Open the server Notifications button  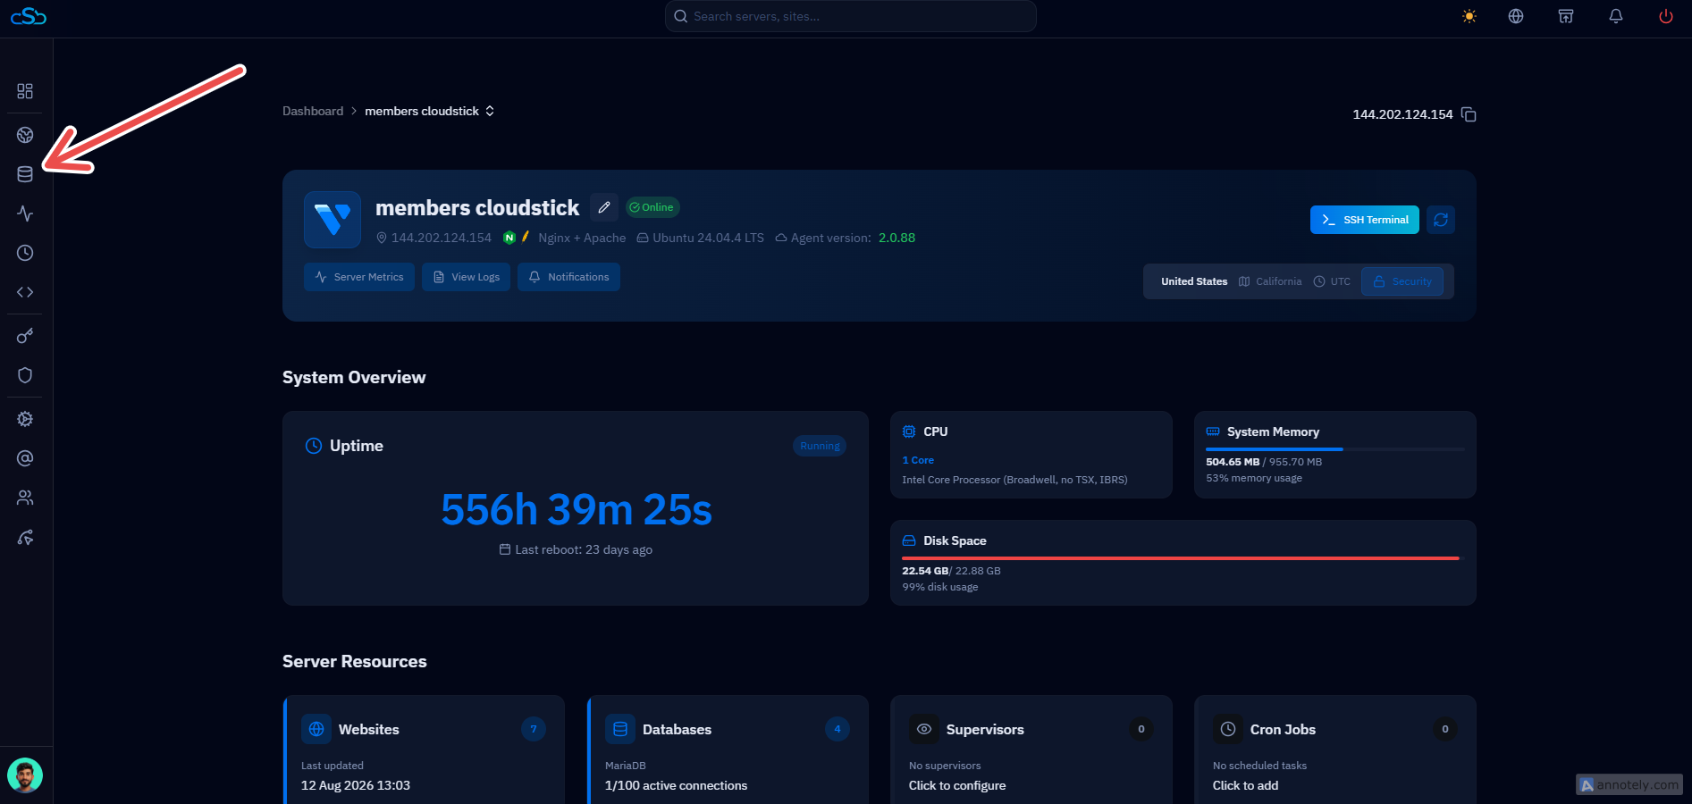coord(569,277)
